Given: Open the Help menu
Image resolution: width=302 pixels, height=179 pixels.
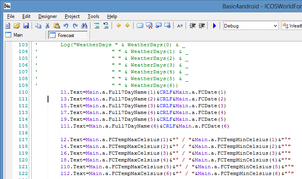Looking at the screenshot, I should click(x=112, y=16).
